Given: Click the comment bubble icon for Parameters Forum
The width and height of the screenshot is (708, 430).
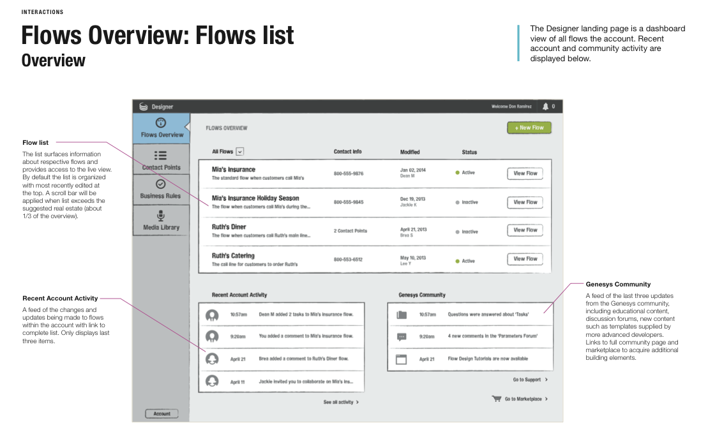Looking at the screenshot, I should pyautogui.click(x=402, y=337).
